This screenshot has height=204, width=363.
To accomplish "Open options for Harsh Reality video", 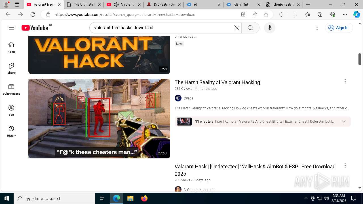I will (345, 82).
